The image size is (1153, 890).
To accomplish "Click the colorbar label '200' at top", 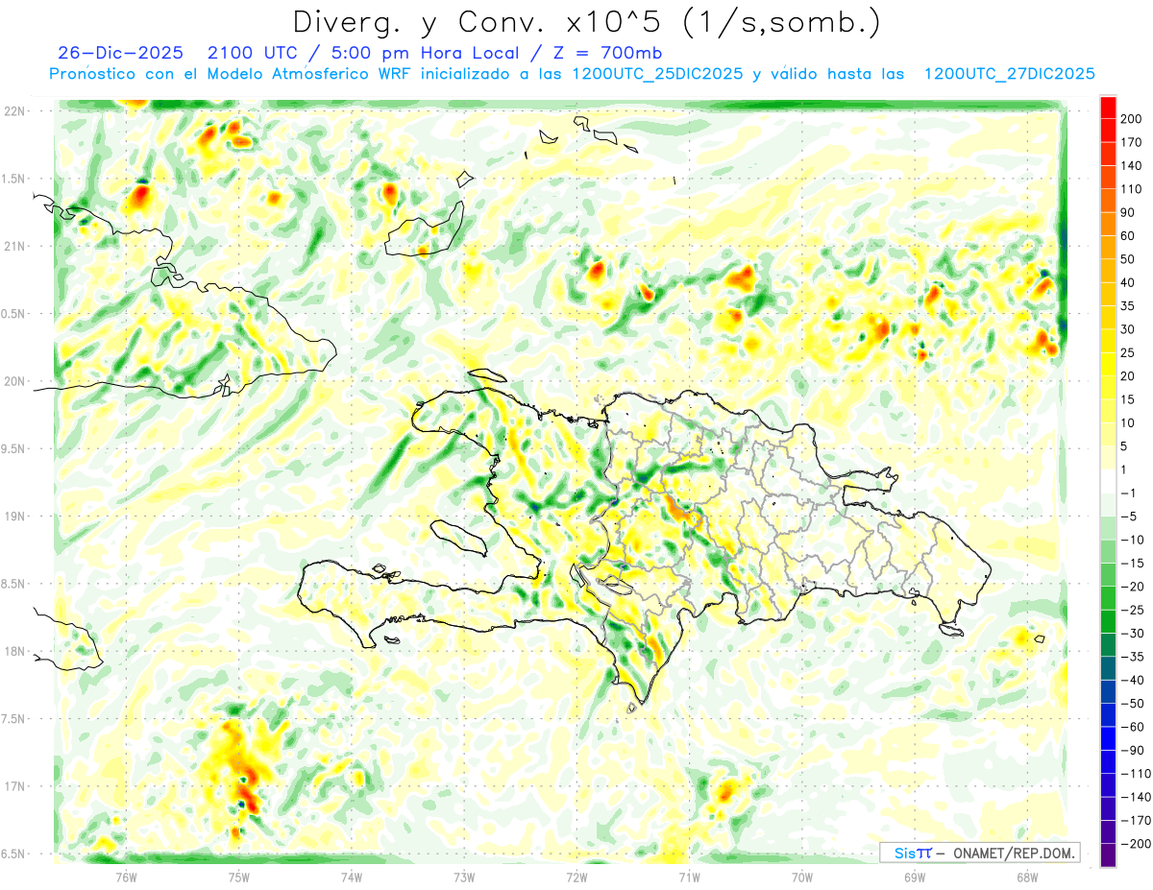I will pos(1131,119).
